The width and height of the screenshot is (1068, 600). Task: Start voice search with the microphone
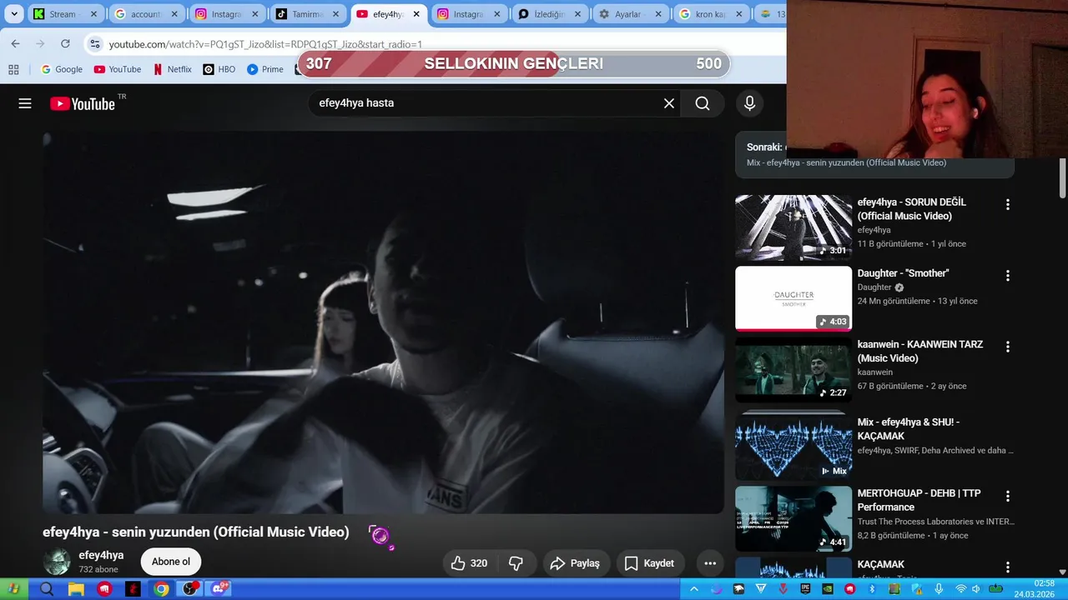click(749, 103)
